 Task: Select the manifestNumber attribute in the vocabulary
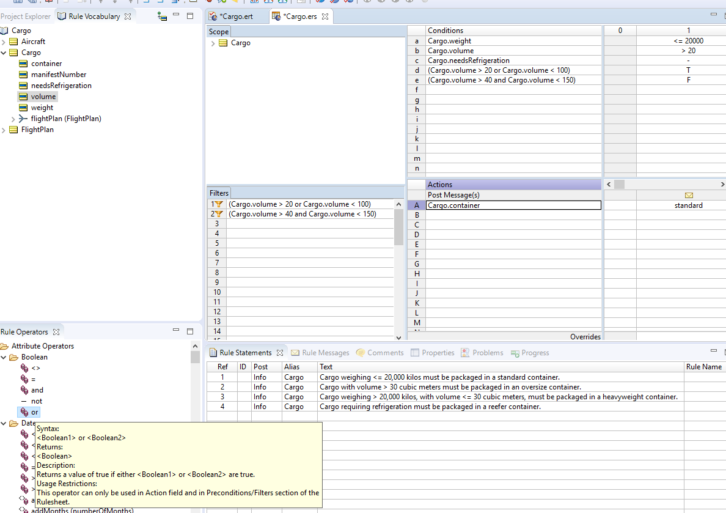(x=59, y=75)
